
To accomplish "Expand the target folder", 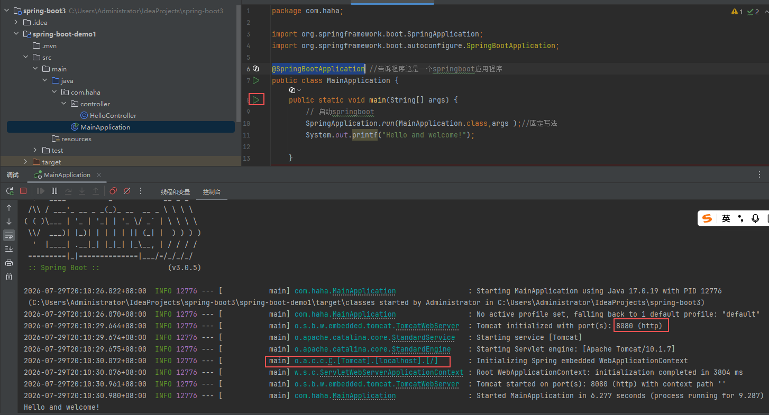I will point(26,162).
